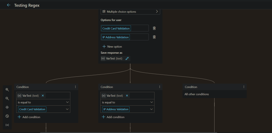Screen dimensions: 272x133
Task: Open the Credit Card Validation value dropdown
Action: click(x=67, y=109)
